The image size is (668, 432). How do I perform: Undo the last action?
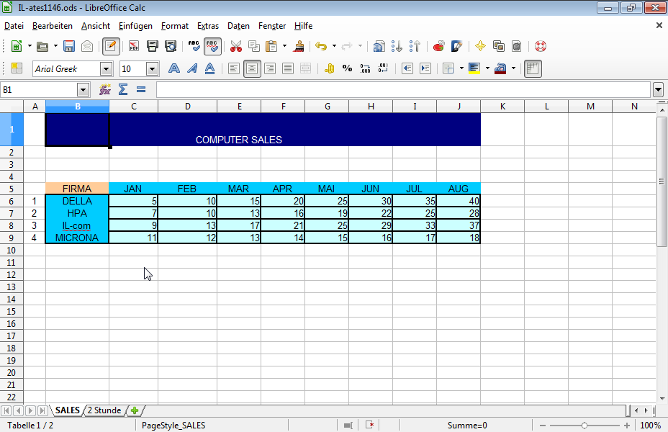click(x=321, y=46)
